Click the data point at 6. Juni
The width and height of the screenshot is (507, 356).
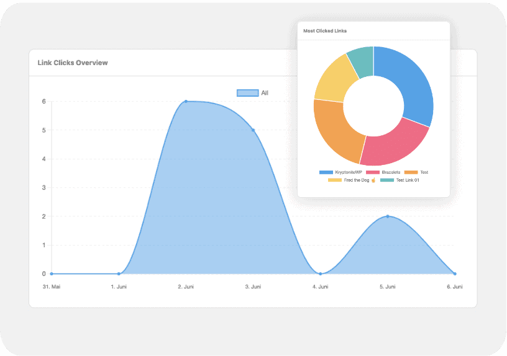pos(455,274)
